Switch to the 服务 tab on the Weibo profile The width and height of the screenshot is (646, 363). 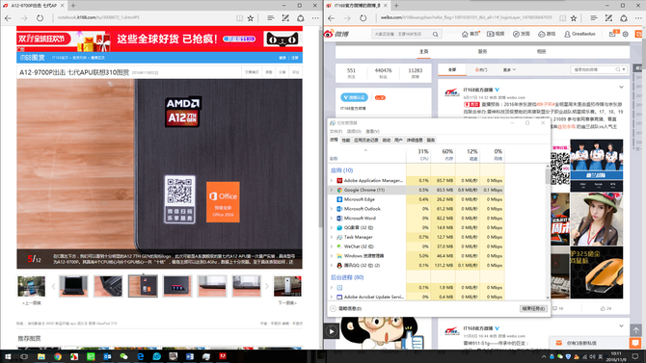pyautogui.click(x=482, y=52)
